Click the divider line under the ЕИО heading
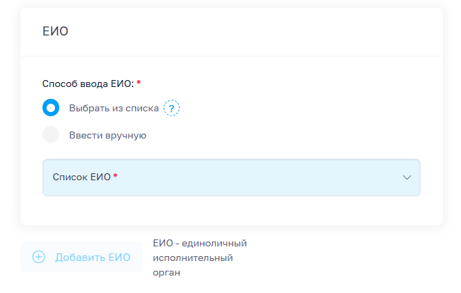The width and height of the screenshot is (461, 293). (231, 56)
